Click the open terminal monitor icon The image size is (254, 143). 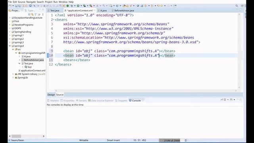30,6
